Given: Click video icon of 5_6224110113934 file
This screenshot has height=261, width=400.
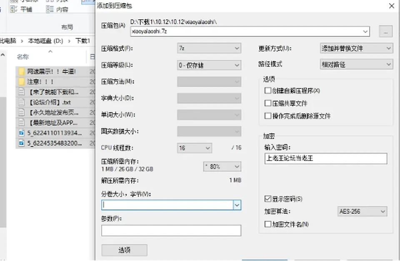Looking at the screenshot, I should point(22,133).
